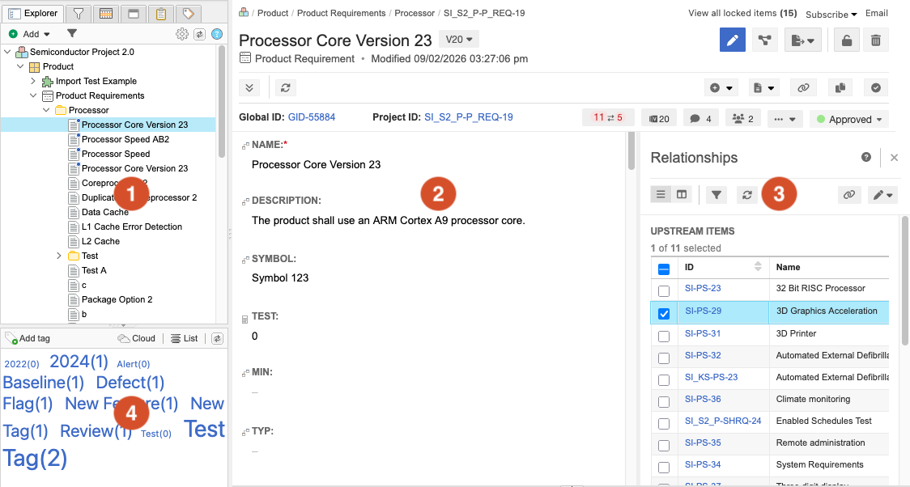Open the Releases tab icon
910x487 pixels.
tap(105, 13)
